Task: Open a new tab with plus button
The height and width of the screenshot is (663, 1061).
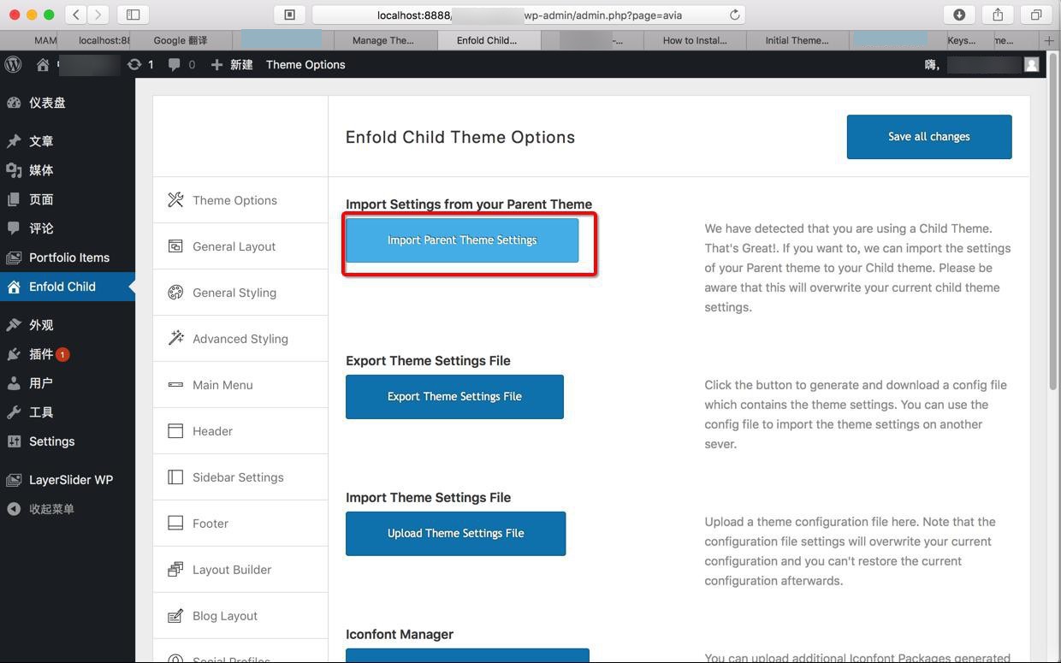Action: click(1049, 40)
